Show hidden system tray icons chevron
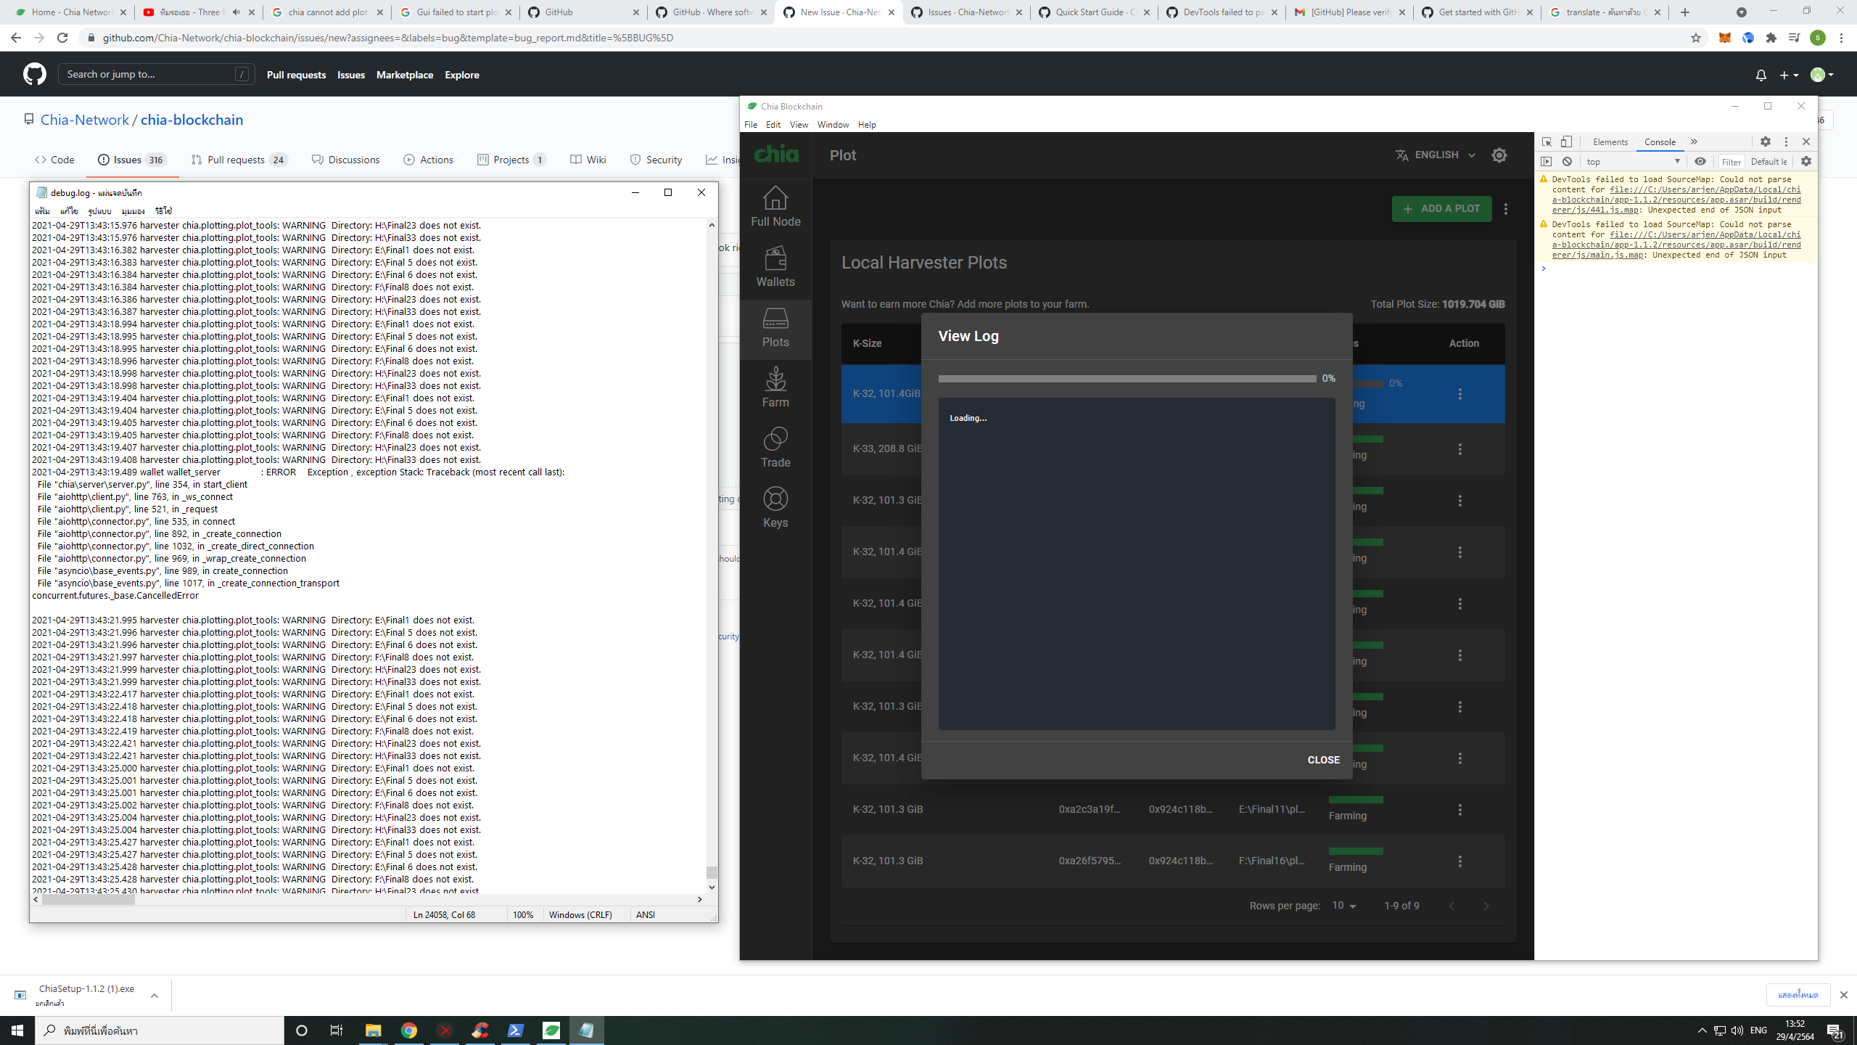This screenshot has height=1045, width=1857. tap(1702, 1030)
